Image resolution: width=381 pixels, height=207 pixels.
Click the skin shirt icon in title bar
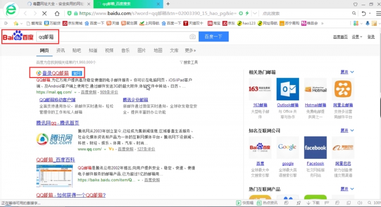click(355, 4)
